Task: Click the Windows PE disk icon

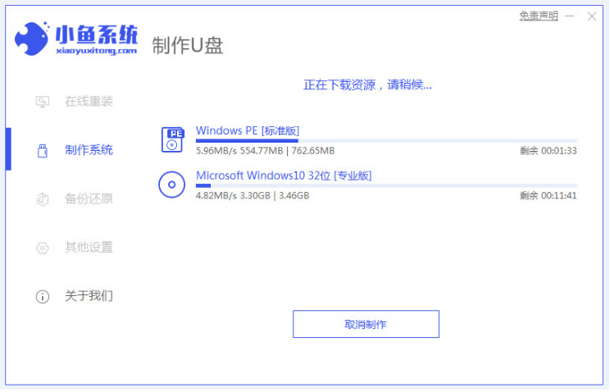Action: tap(172, 139)
